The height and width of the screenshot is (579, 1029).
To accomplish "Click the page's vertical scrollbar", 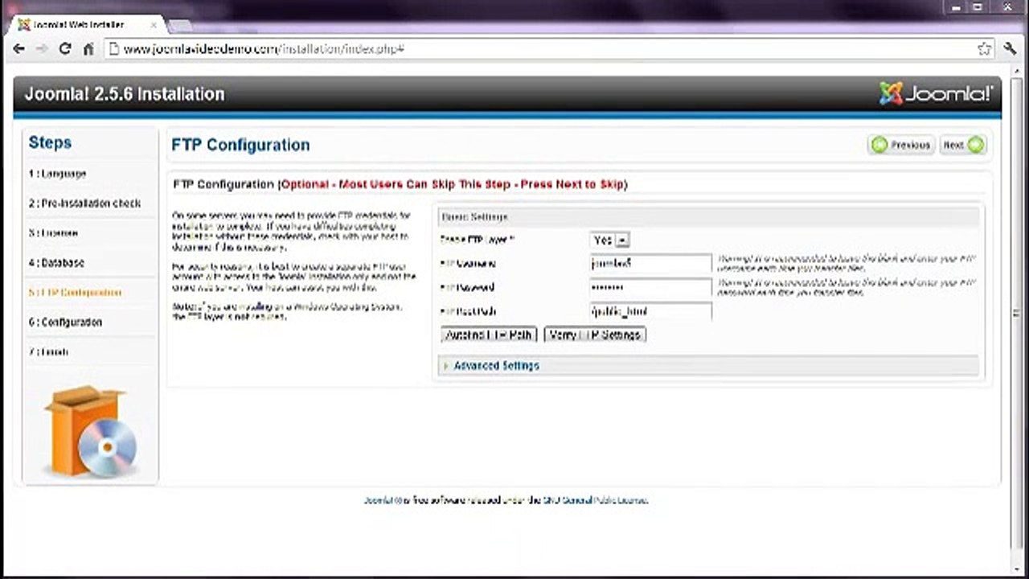I will [1016, 314].
